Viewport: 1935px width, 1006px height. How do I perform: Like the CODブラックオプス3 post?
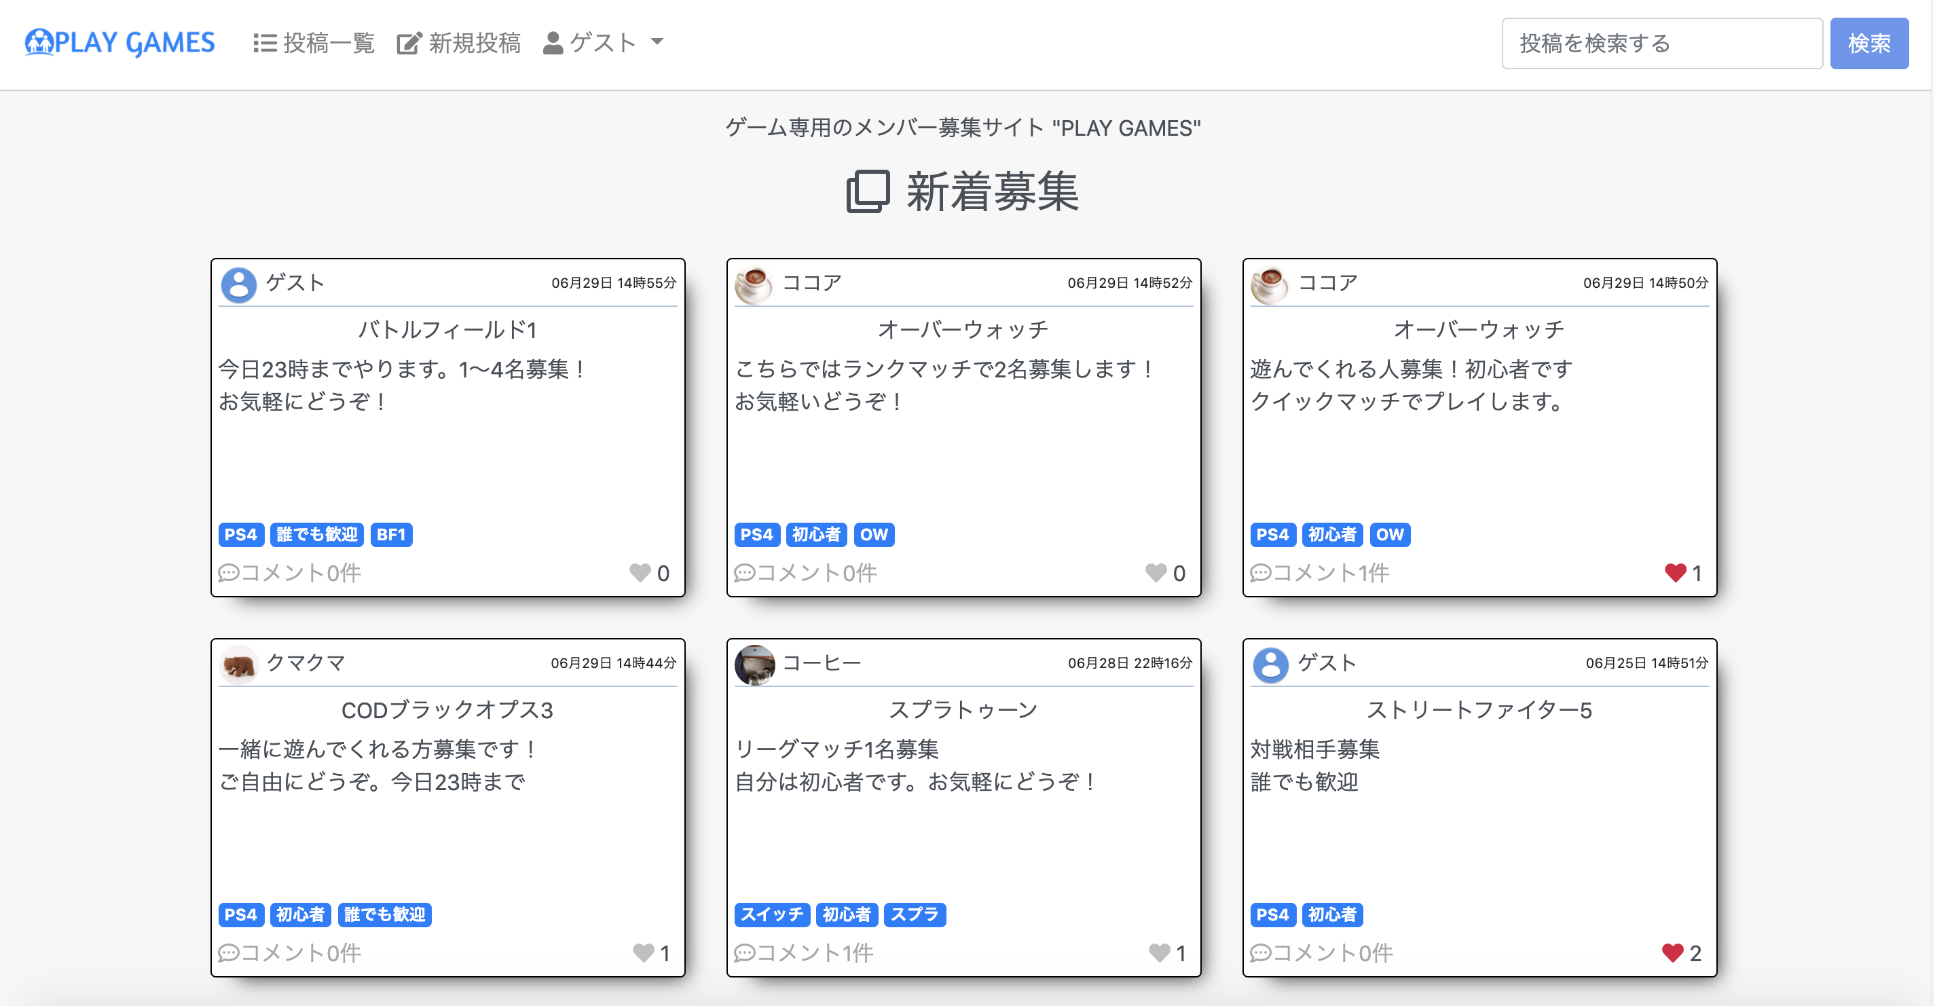(x=644, y=952)
